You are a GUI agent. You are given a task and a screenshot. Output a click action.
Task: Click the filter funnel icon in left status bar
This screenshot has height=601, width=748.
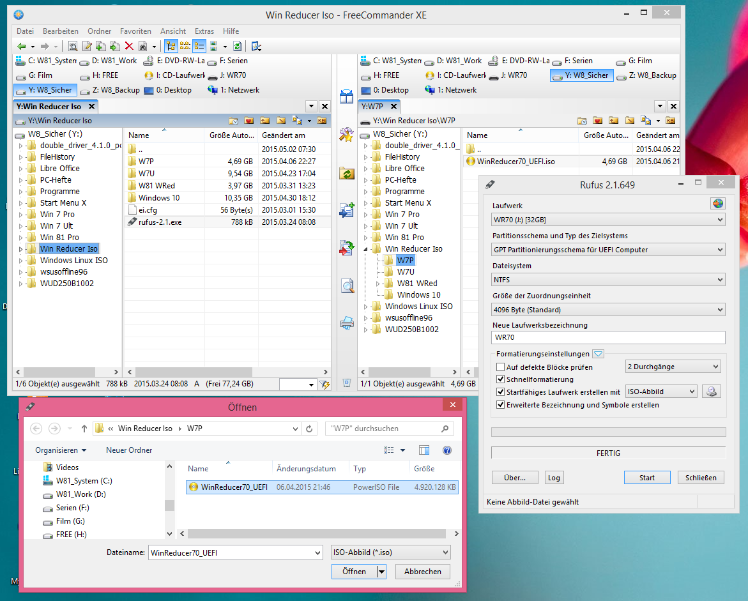point(324,384)
